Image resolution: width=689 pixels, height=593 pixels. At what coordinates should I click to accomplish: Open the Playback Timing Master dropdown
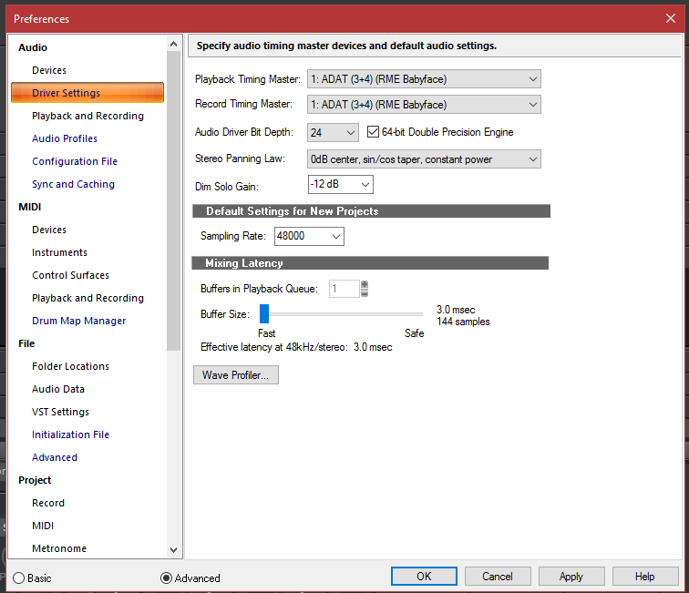click(x=424, y=79)
